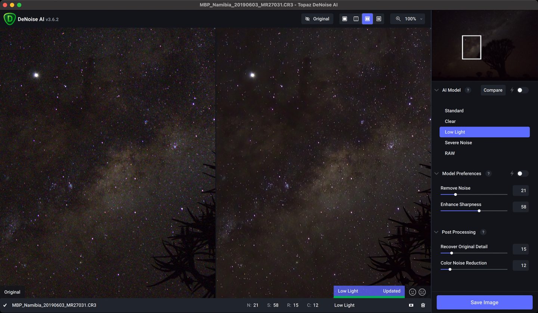The image size is (538, 313).
Task: Adjust the Remove Noise slider handle
Action: point(455,194)
